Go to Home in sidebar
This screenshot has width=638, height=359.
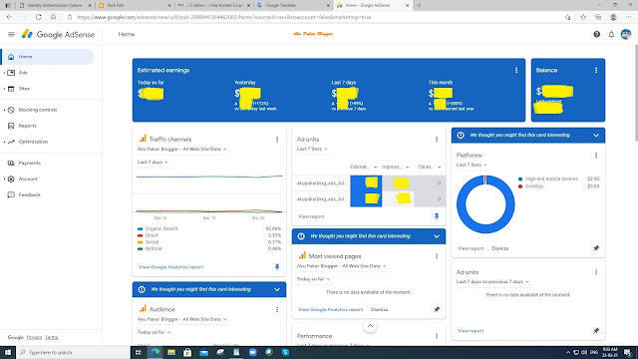[x=47, y=57]
